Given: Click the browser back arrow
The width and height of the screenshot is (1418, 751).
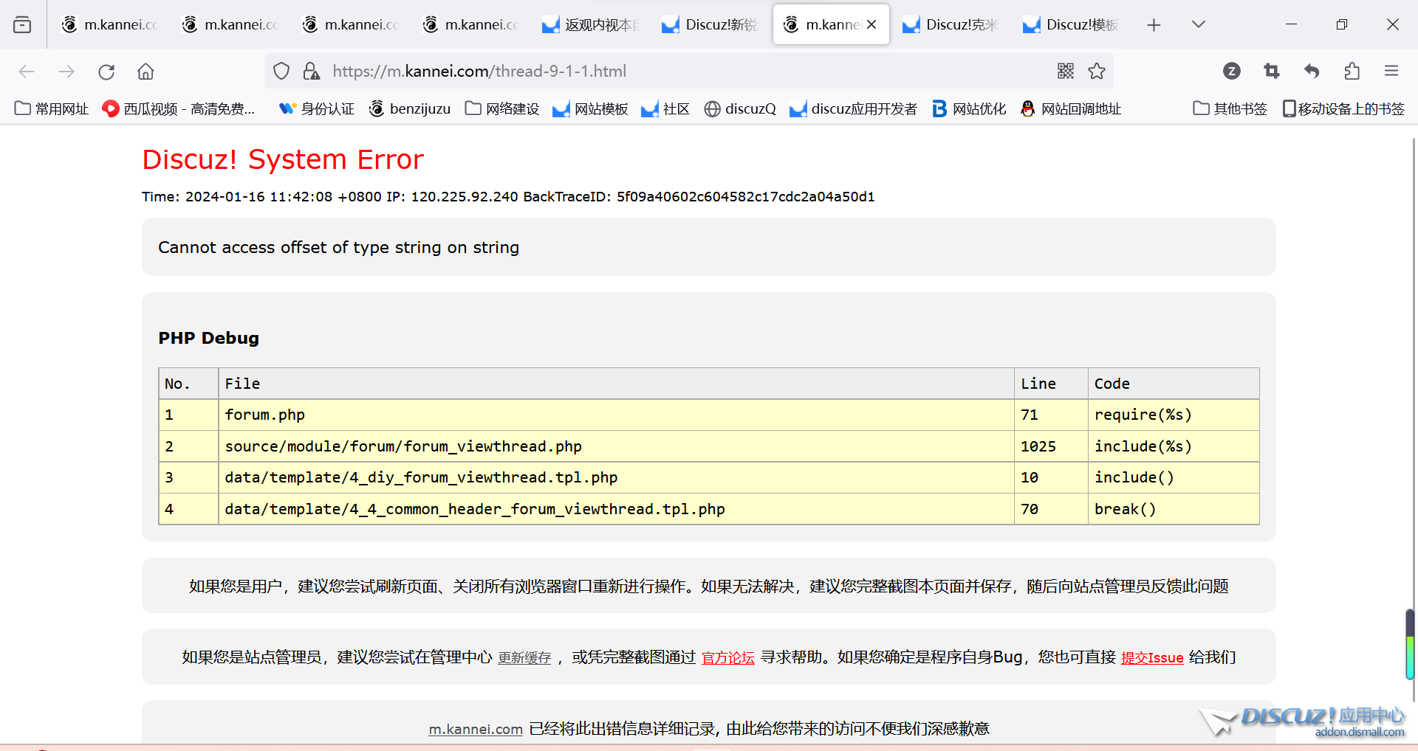Looking at the screenshot, I should [x=27, y=72].
